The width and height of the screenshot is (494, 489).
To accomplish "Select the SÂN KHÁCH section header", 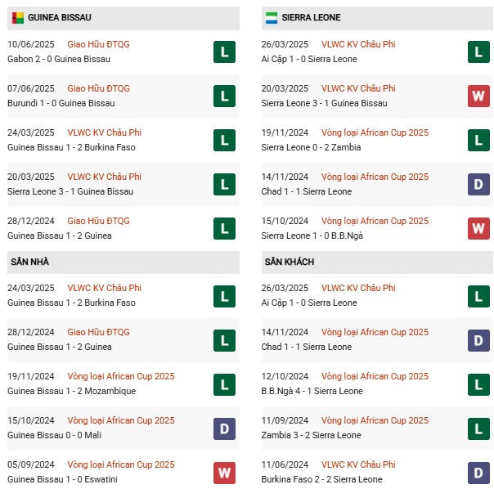I will (x=290, y=262).
